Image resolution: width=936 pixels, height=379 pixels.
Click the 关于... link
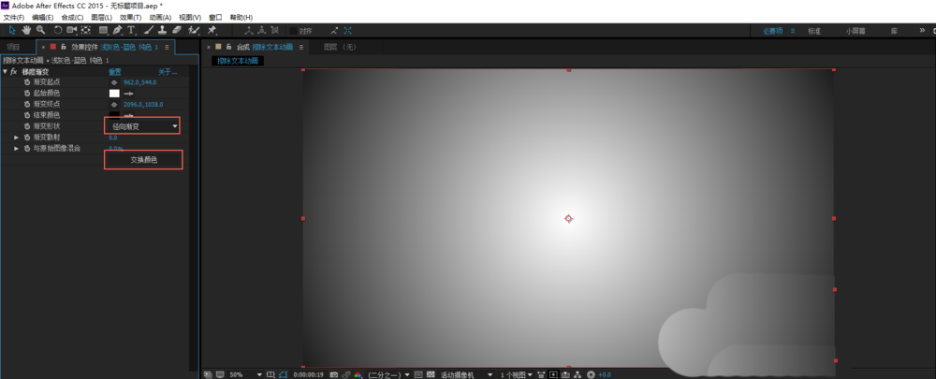tap(168, 72)
